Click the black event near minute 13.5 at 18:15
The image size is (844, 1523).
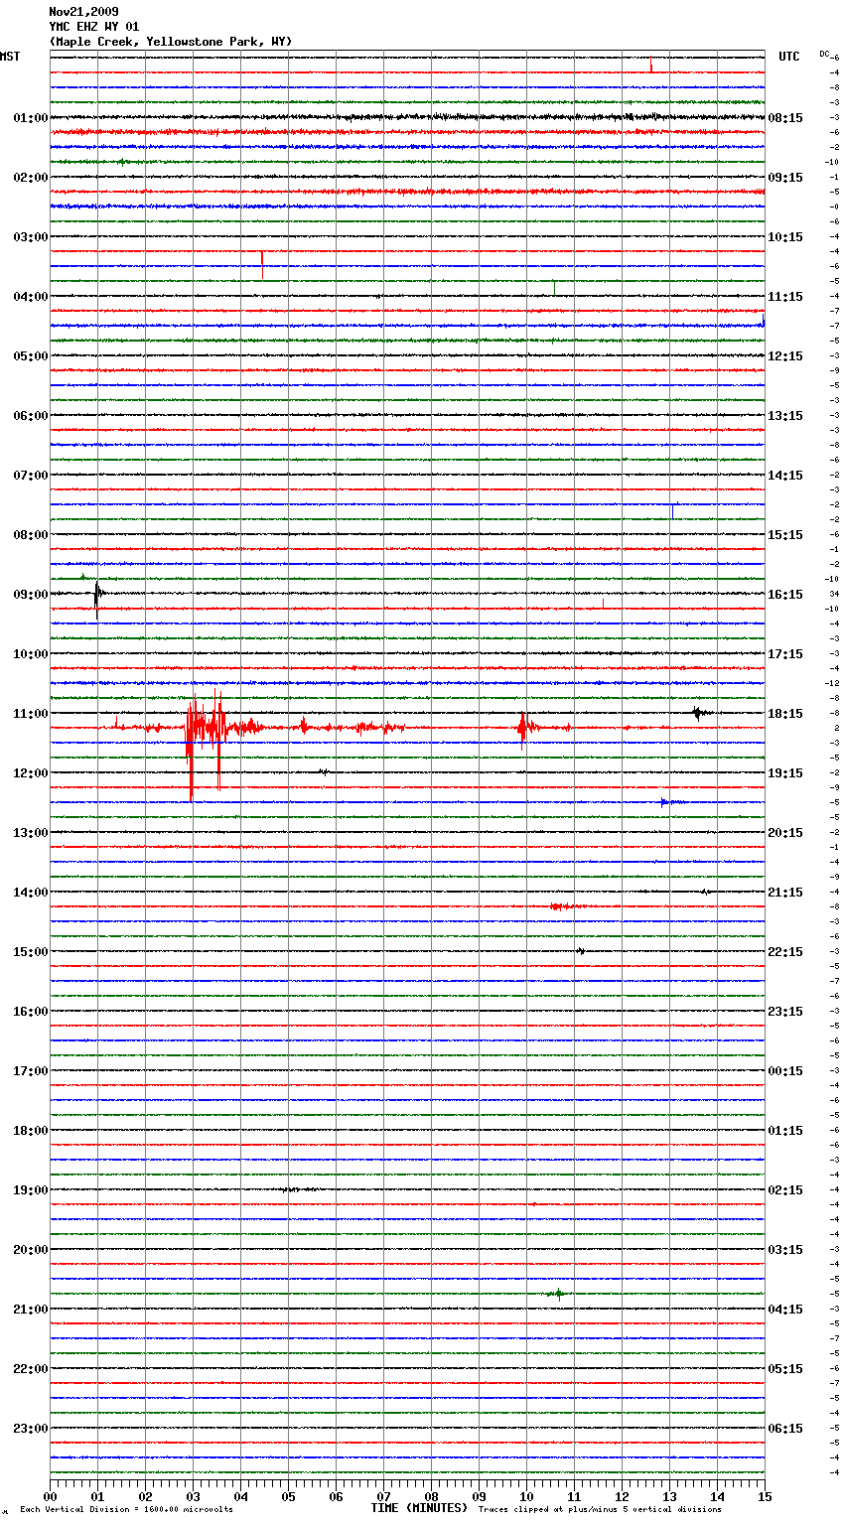point(700,713)
